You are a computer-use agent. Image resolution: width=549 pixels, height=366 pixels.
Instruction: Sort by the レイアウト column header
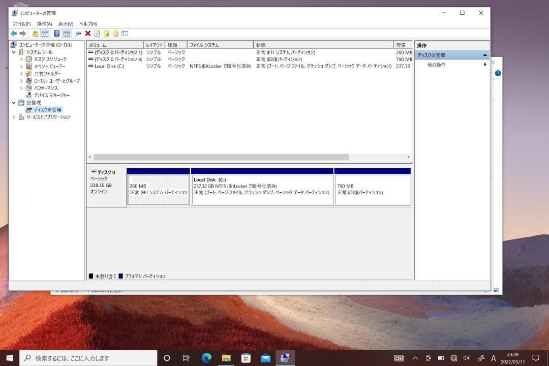(154, 45)
